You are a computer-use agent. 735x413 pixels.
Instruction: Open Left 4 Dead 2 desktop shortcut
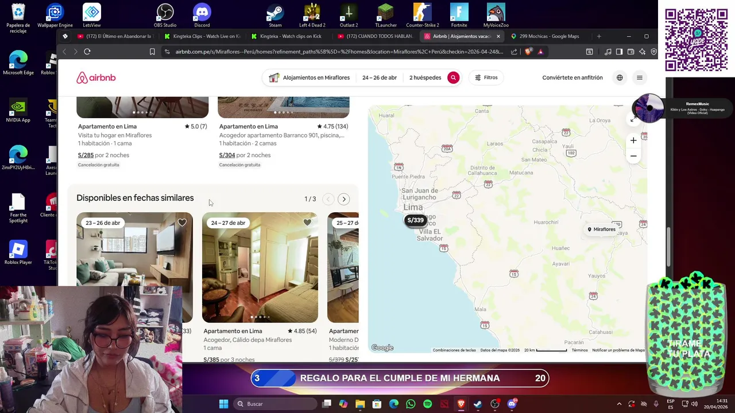312,15
